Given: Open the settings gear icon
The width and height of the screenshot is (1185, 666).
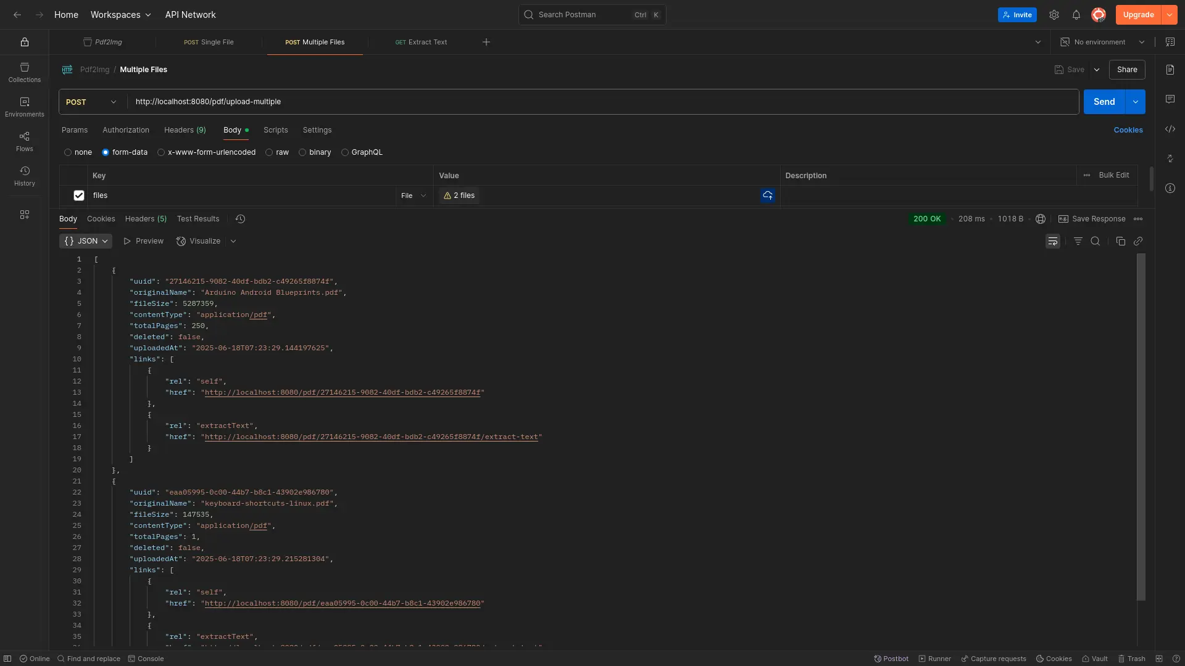Looking at the screenshot, I should tap(1054, 15).
